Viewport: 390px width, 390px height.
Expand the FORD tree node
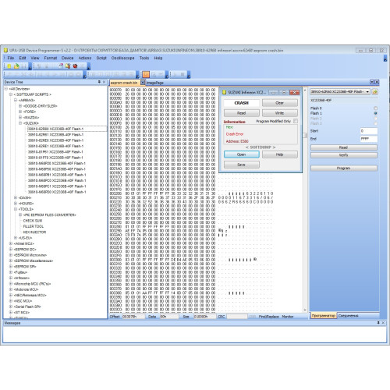(x=20, y=112)
